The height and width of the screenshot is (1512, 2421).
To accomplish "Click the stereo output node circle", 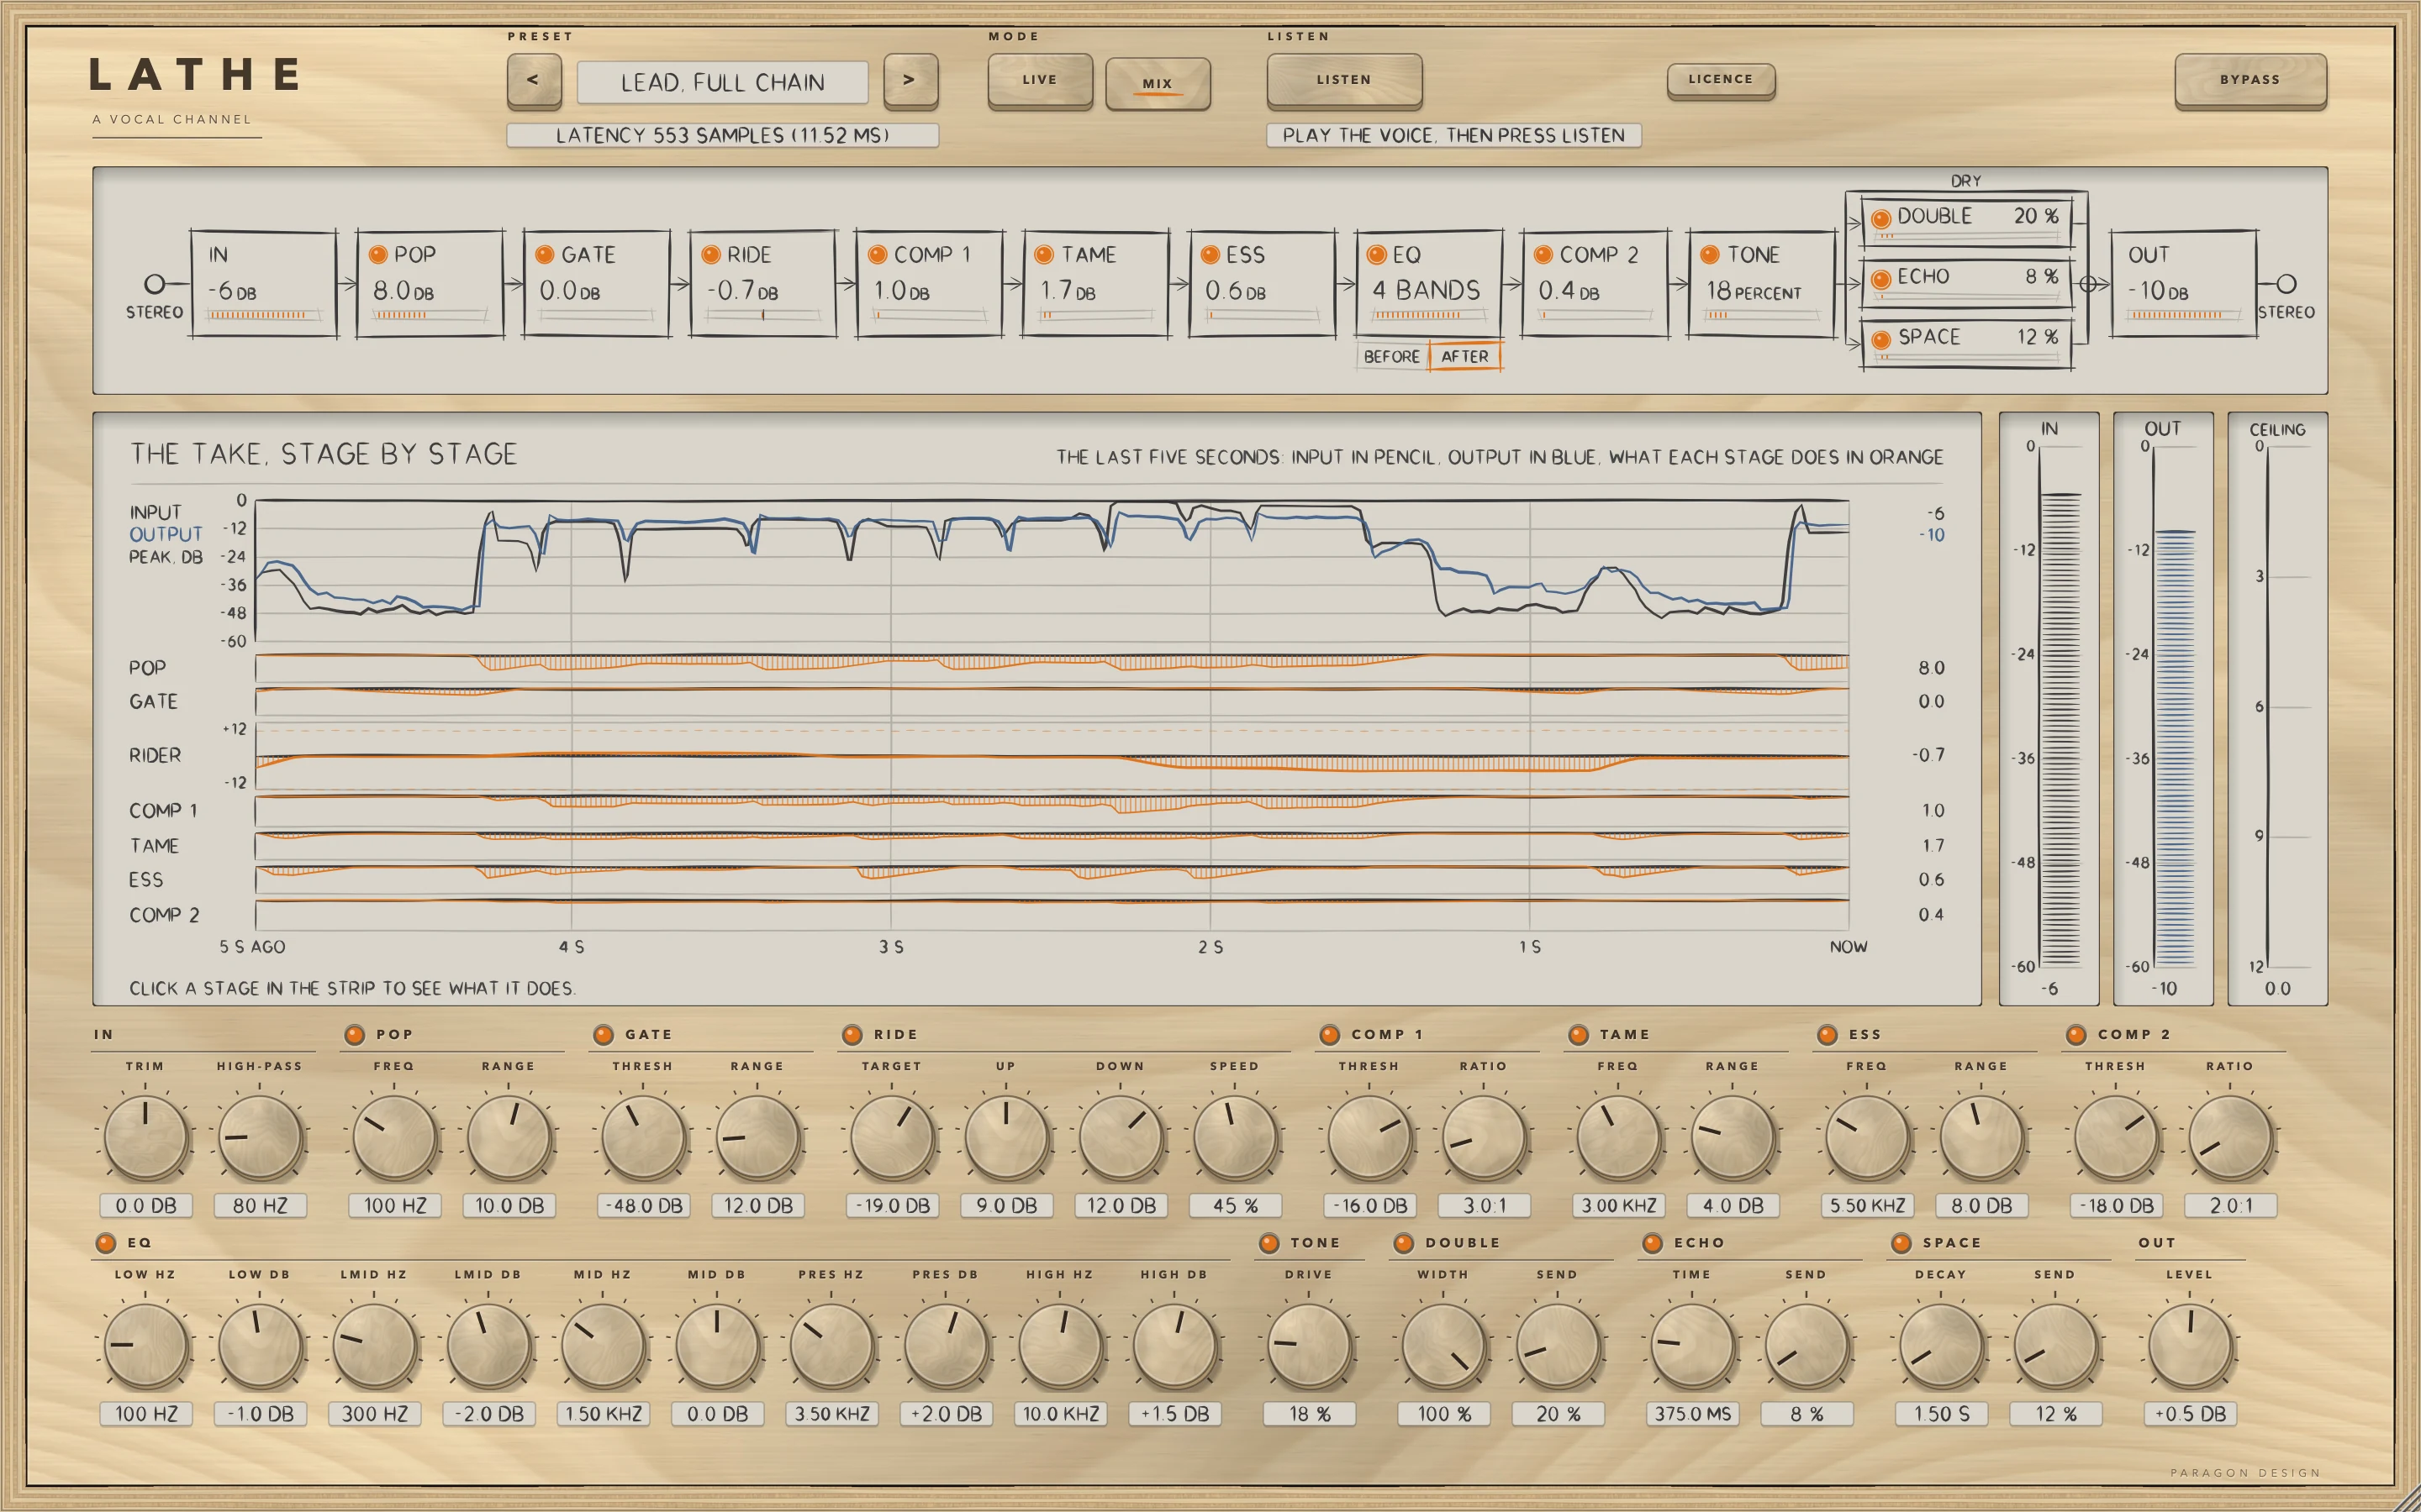I will tap(2286, 284).
